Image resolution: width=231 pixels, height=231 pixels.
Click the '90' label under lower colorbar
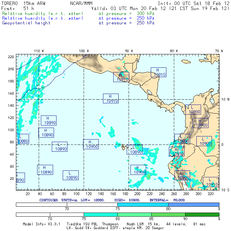pos(185,219)
